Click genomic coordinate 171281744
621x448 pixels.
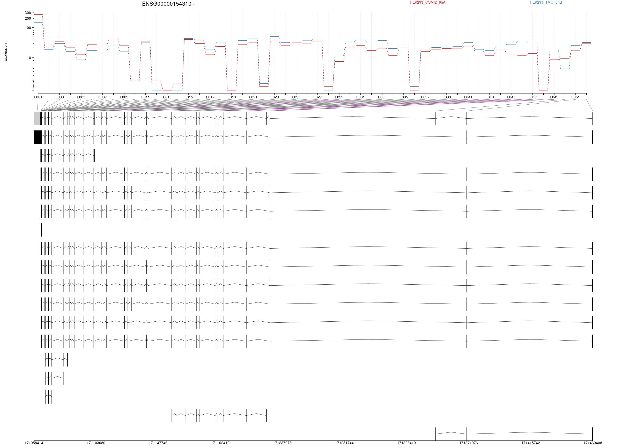pos(344,443)
